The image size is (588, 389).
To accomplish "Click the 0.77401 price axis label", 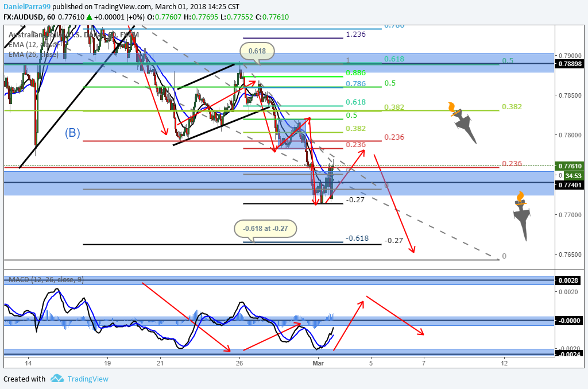I will (x=570, y=185).
